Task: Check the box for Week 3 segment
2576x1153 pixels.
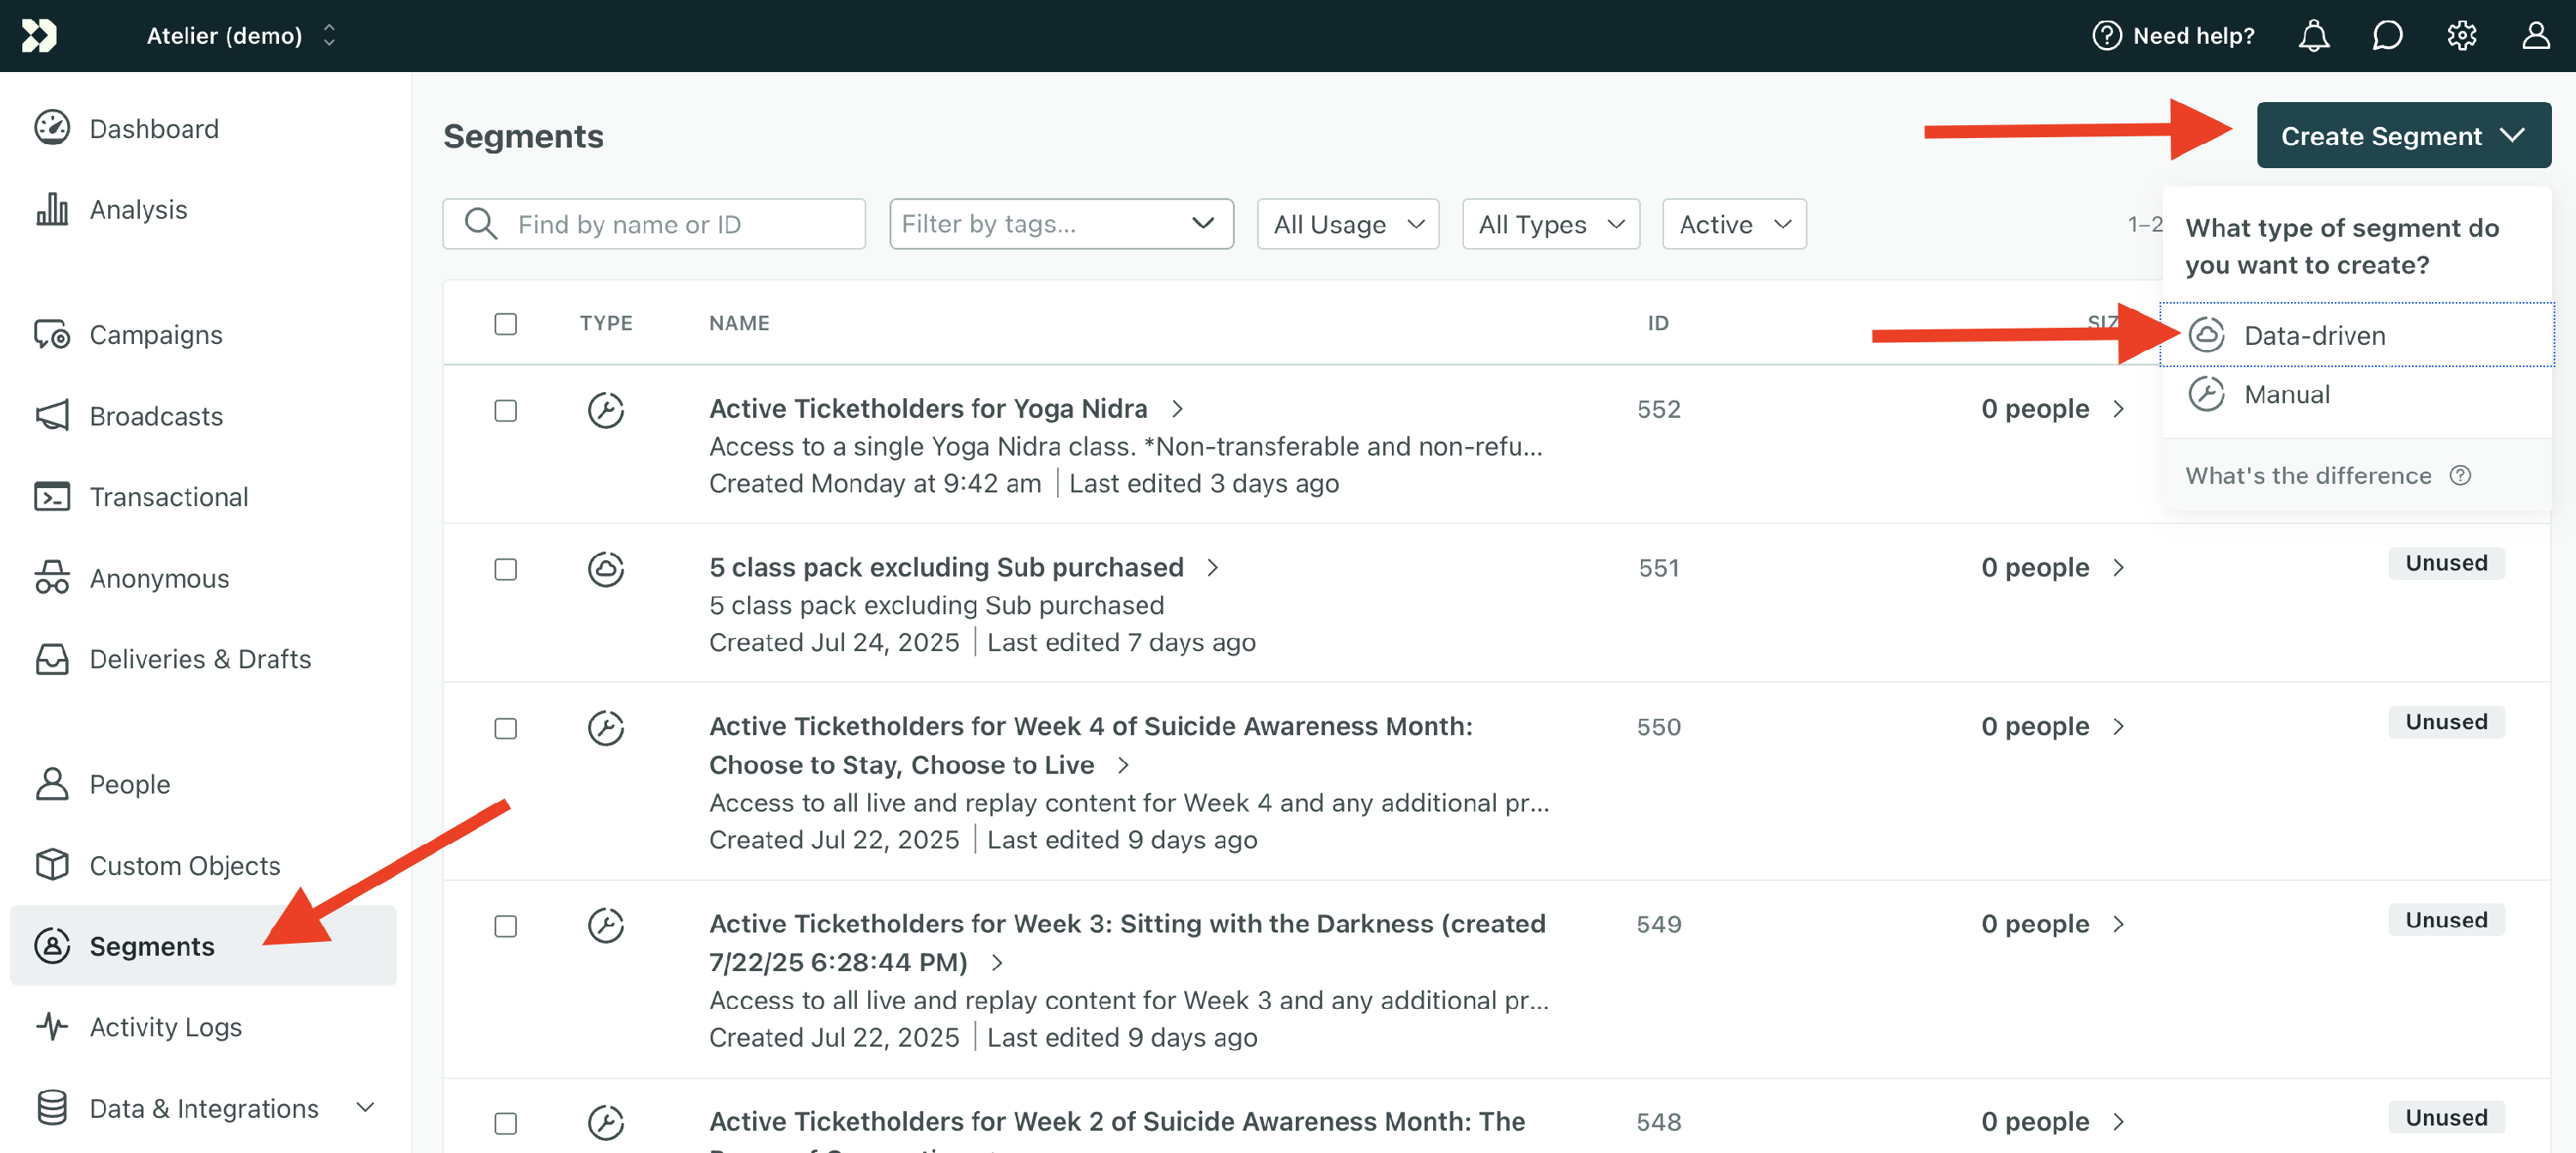Action: click(x=506, y=927)
